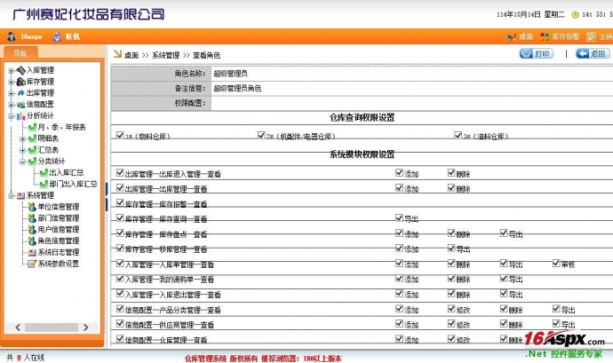Toggle 修改 checkbox in 产品分类管理 row
The width and height of the screenshot is (613, 363).
click(x=451, y=309)
